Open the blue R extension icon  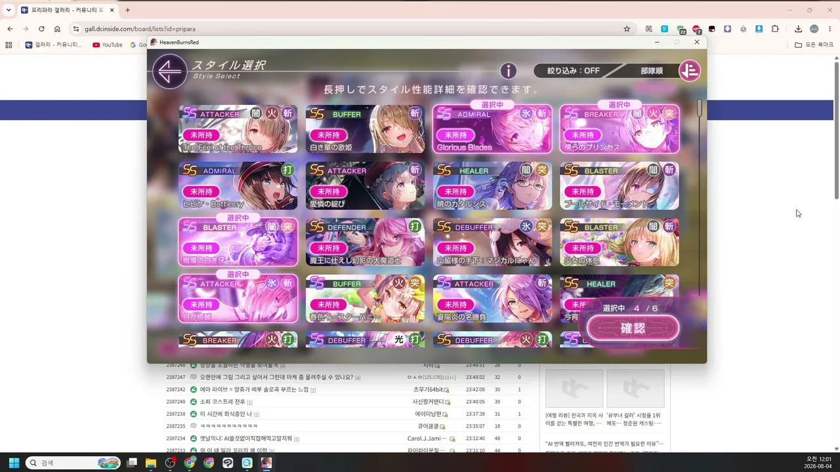click(665, 29)
